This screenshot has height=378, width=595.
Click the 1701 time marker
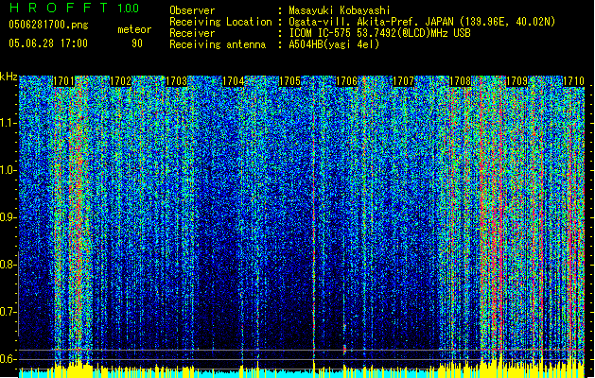[63, 81]
